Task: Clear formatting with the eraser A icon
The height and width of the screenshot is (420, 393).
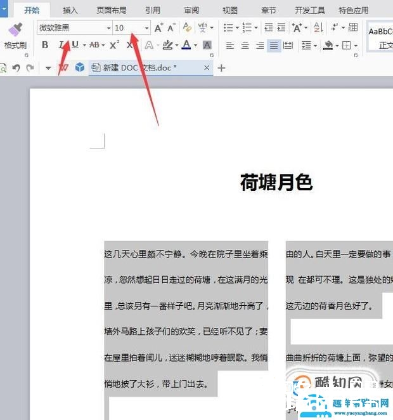Action: pos(187,27)
